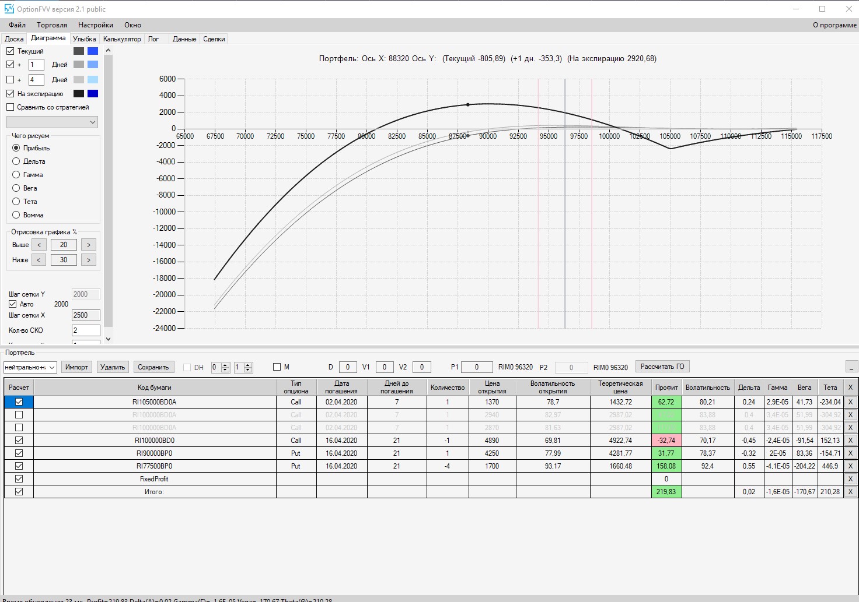Switch to the Улыбка tab
This screenshot has width=859, height=602.
(85, 39)
